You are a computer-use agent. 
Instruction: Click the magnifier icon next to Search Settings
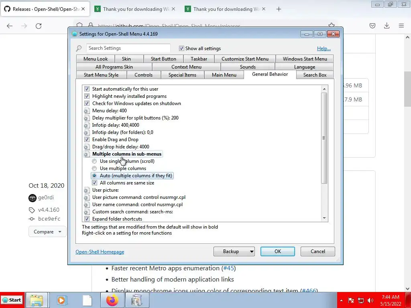pos(79,49)
